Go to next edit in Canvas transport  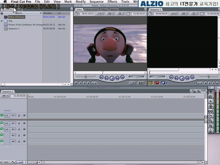pos(192,77)
